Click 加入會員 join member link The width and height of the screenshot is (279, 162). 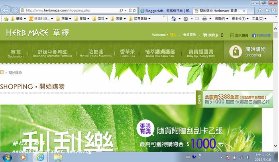(239, 35)
